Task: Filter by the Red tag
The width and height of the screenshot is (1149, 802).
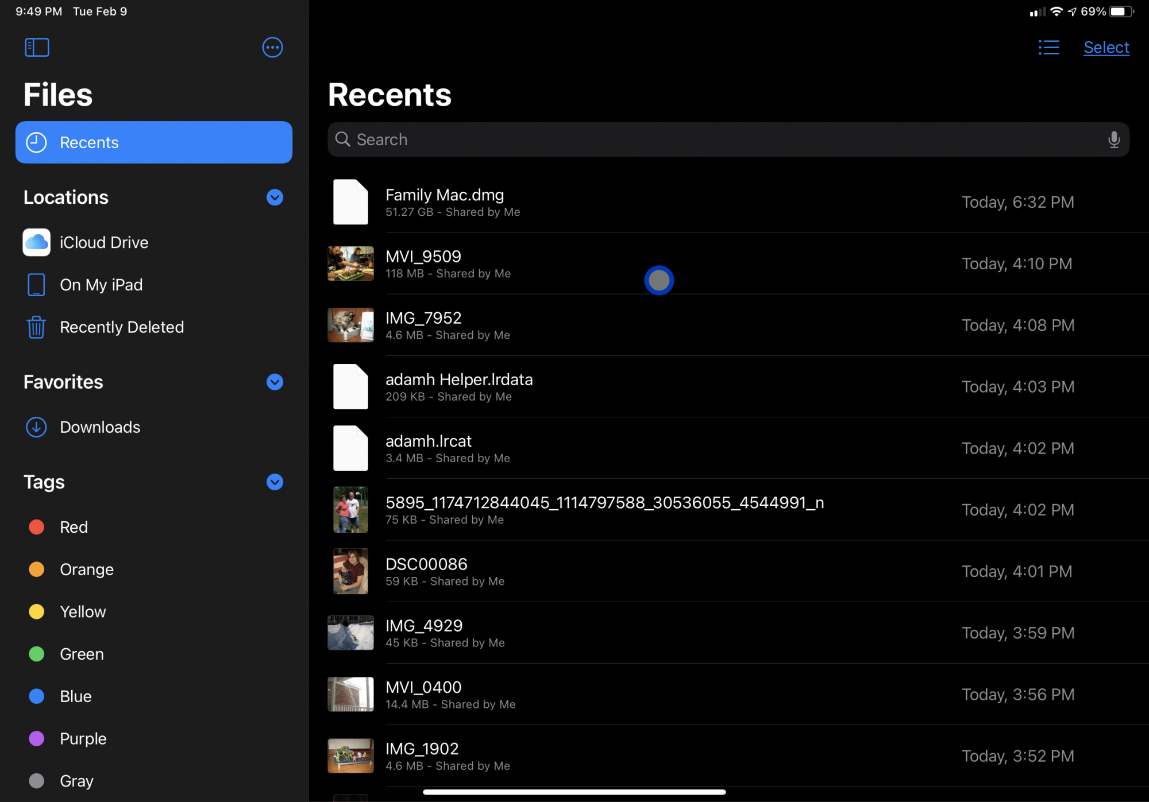Action: (x=74, y=527)
